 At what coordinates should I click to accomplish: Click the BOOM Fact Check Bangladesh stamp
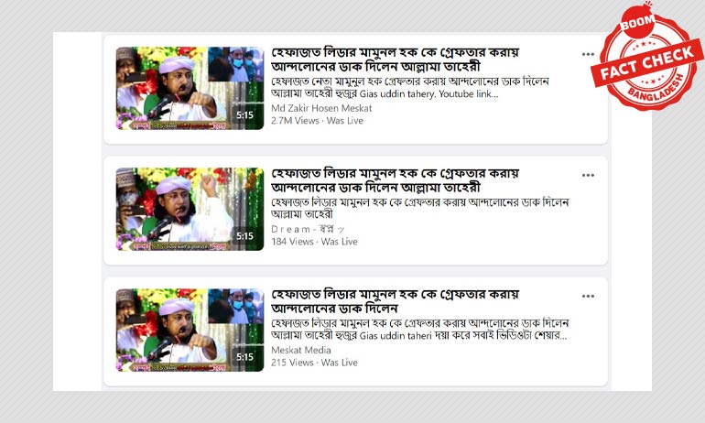tap(646, 56)
